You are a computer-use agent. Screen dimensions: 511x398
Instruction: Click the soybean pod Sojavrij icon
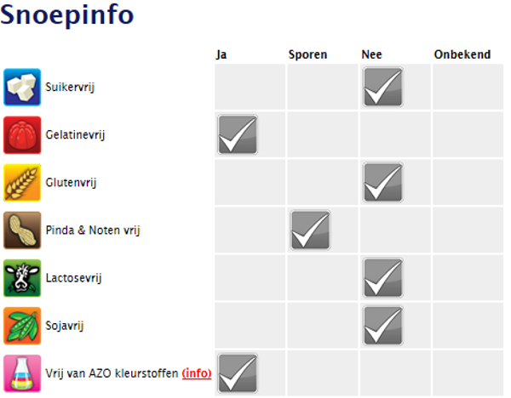(22, 325)
